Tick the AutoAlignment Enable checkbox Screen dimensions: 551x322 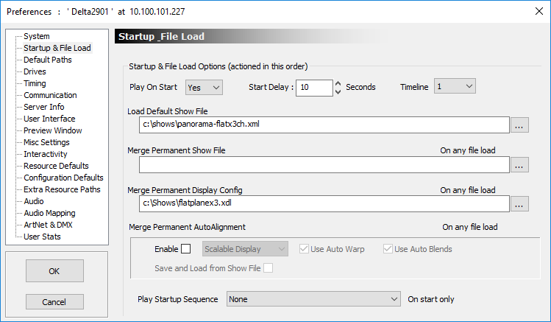coord(186,249)
